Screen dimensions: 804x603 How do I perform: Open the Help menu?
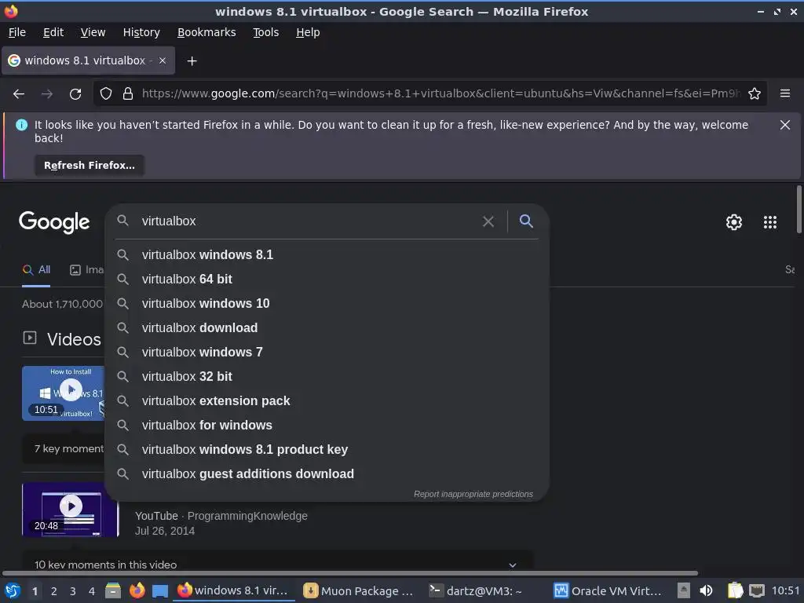(308, 32)
